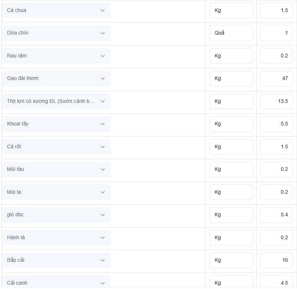The image size is (297, 289).
Task: Expand the Bắp cải dropdown
Action: click(x=56, y=260)
